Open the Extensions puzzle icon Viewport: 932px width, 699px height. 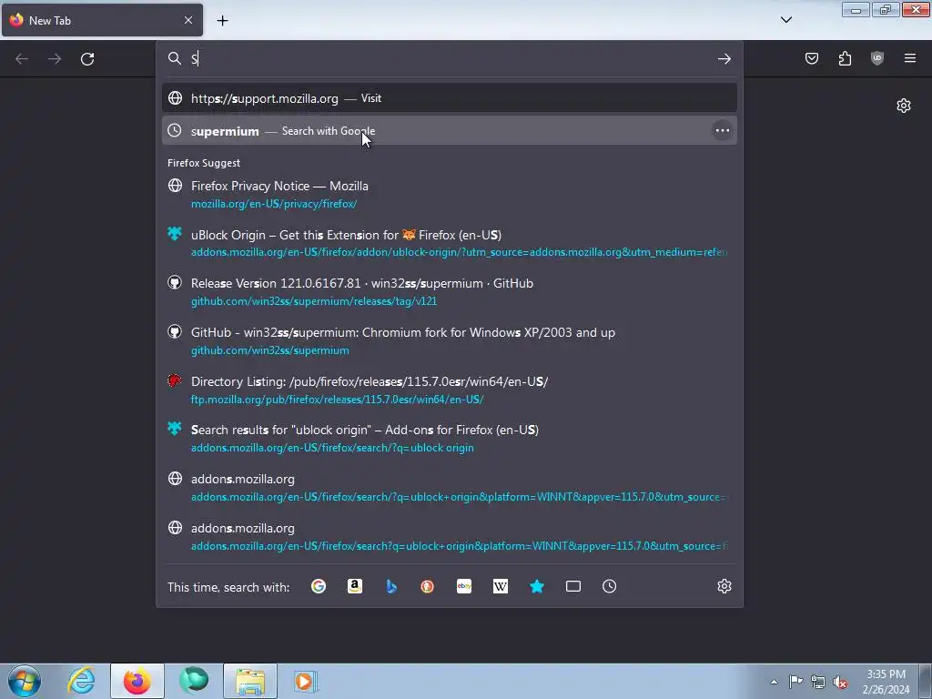tap(845, 58)
